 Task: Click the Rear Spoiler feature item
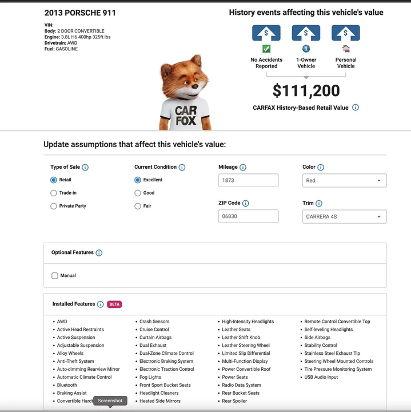234,401
